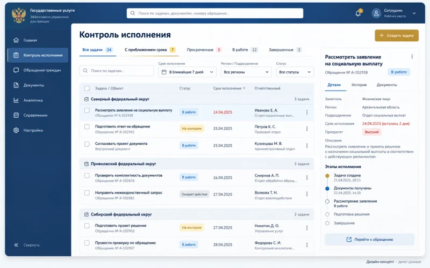430x268 pixels.
Task: Open Контроль исполнения in the sidebar
Action: point(38,55)
